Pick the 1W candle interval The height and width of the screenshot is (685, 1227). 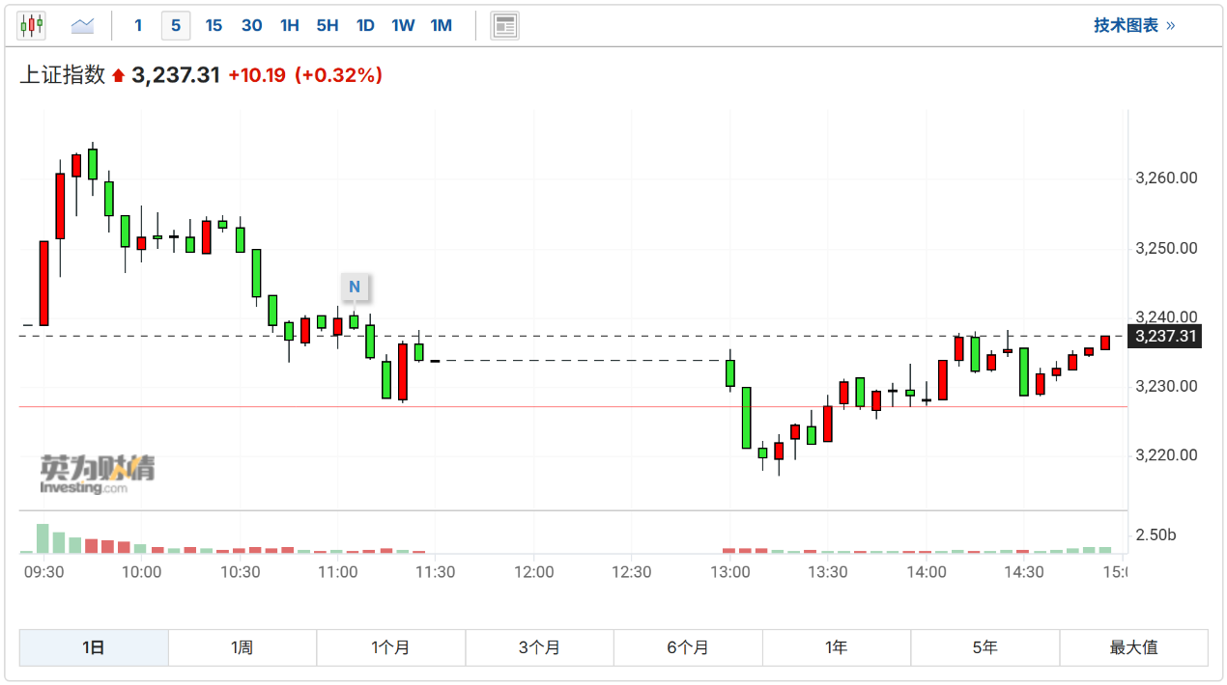403,26
